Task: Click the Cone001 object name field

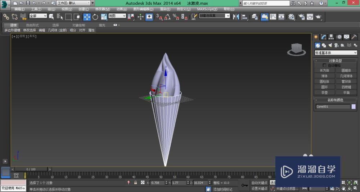Action: pyautogui.click(x=333, y=107)
